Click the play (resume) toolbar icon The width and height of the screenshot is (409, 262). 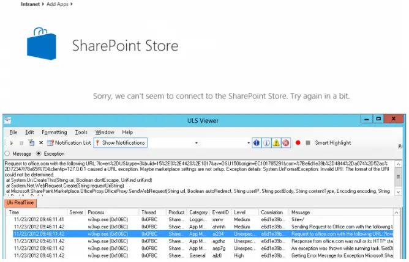coord(12,143)
